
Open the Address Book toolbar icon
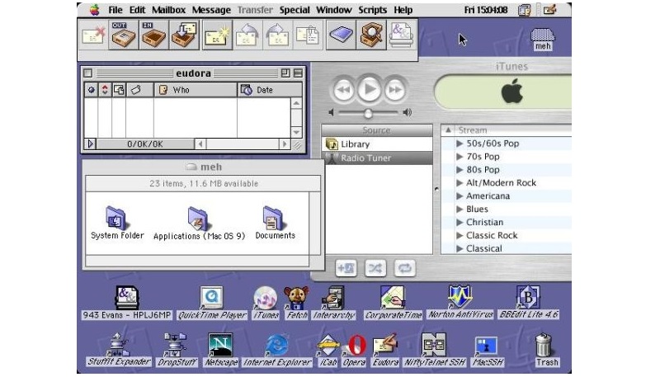tap(341, 34)
